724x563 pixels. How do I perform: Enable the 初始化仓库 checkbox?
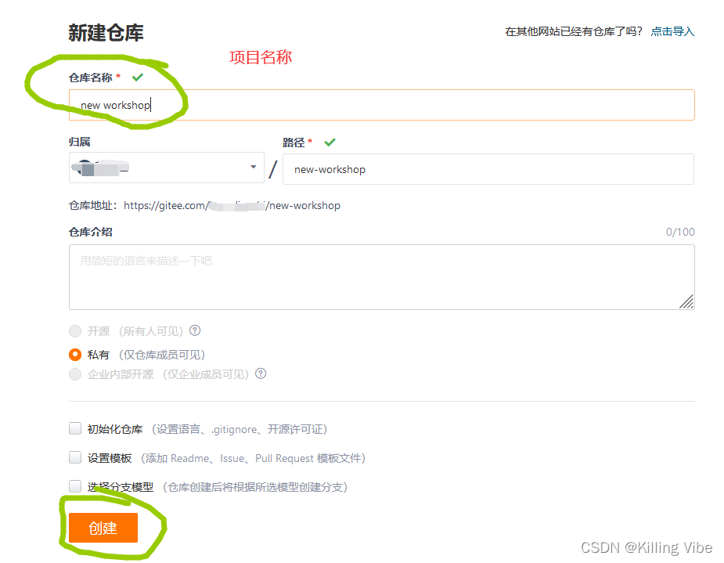(74, 428)
